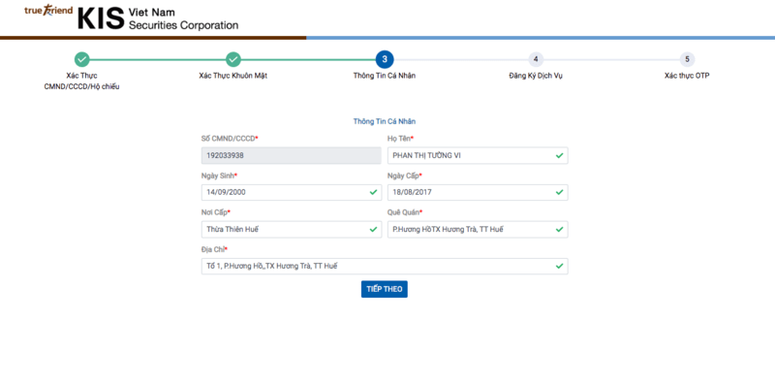Edit the Nơi Cấp input field
Image resolution: width=775 pixels, height=385 pixels.
pos(292,229)
